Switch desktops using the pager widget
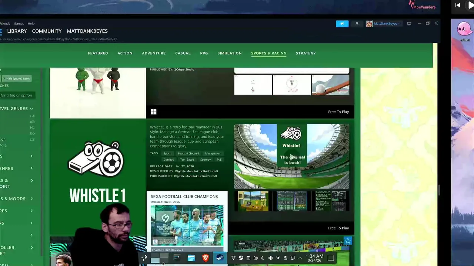474x266 pixels. click(x=160, y=258)
